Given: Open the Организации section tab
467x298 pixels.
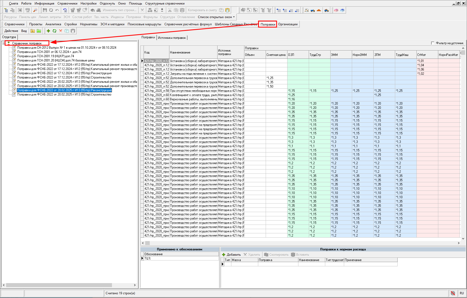Looking at the screenshot, I should tap(288, 24).
